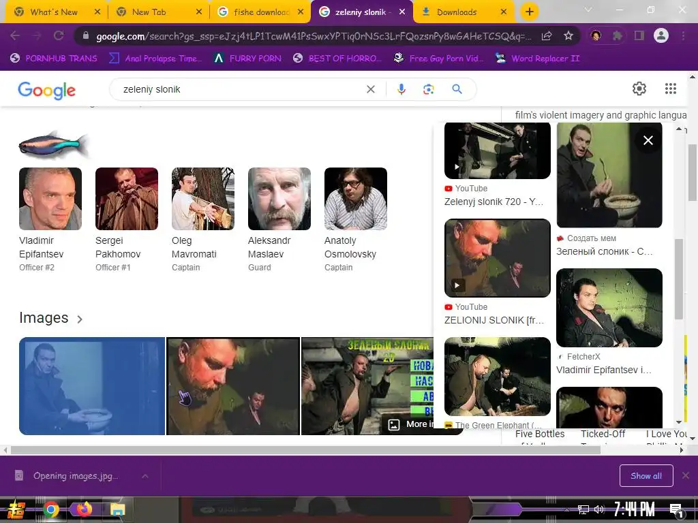Open the ZELIONIJ SLONIK YouTube result
This screenshot has width=698, height=523.
(x=497, y=272)
